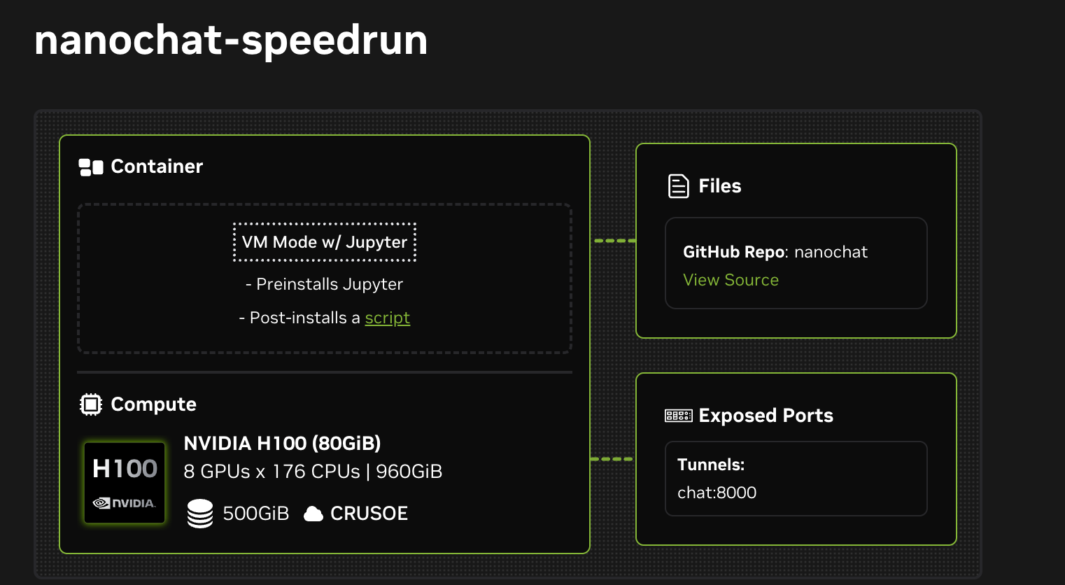Click the 8 GPUs x 176 CPUs text

[x=271, y=472]
